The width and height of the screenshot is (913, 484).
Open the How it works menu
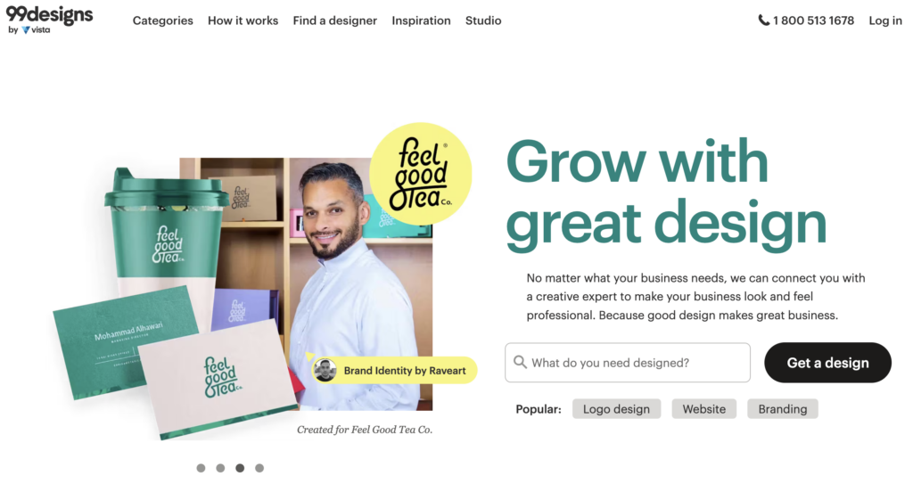coord(243,21)
